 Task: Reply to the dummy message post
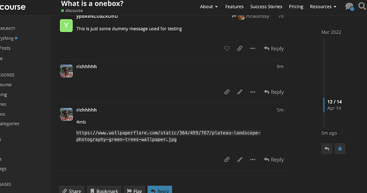pyautogui.click(x=274, y=48)
